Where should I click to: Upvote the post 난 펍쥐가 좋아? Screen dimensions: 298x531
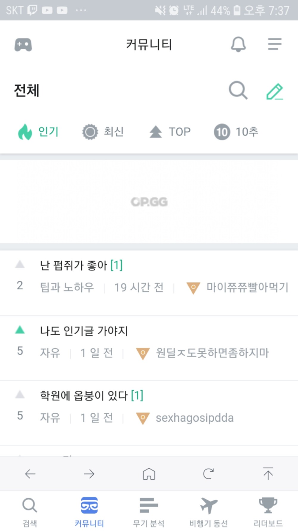[x=20, y=264]
